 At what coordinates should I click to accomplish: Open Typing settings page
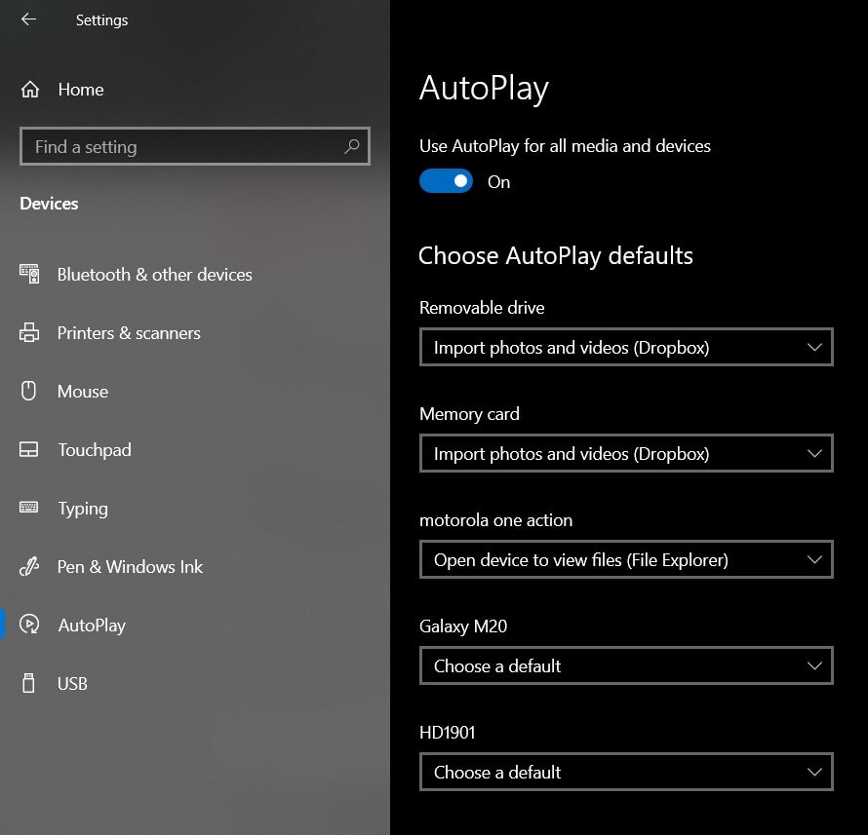click(x=83, y=510)
